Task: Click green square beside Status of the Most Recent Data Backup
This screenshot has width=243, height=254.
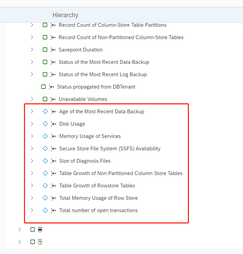Action: pos(45,62)
